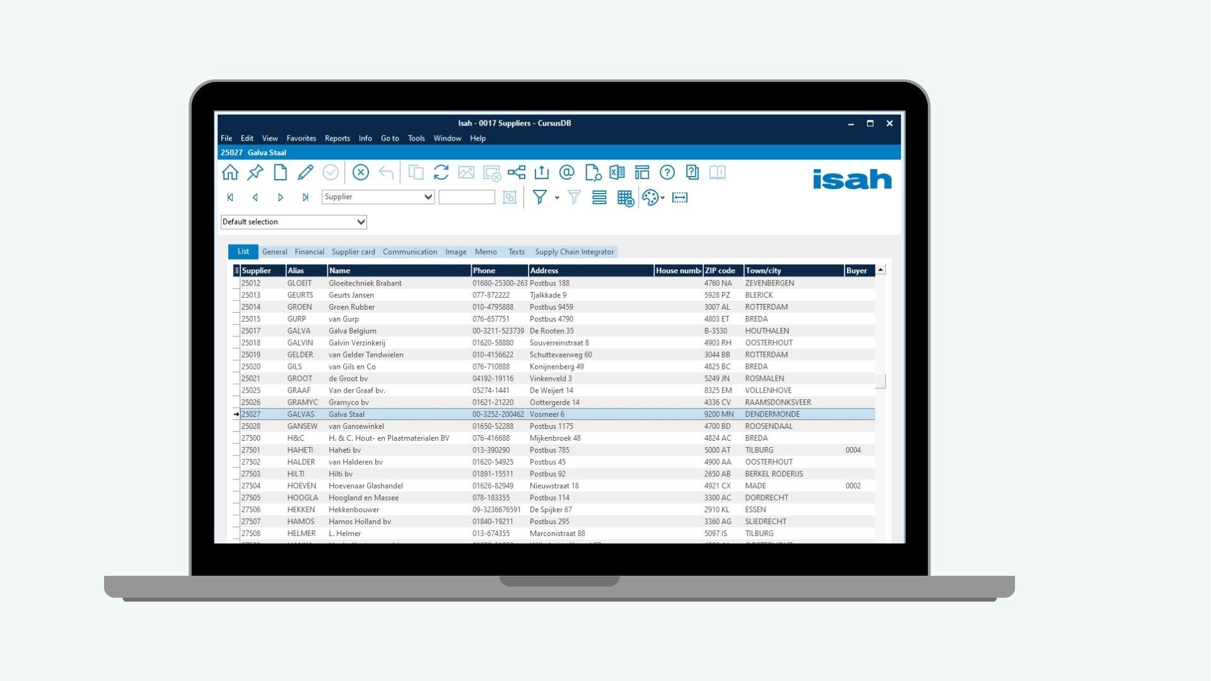Sort by the Buyer column header
The height and width of the screenshot is (681, 1211).
click(860, 271)
